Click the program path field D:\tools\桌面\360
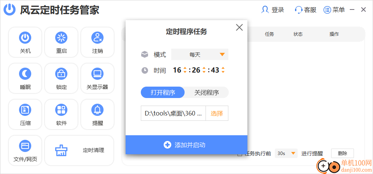 coord(173,113)
